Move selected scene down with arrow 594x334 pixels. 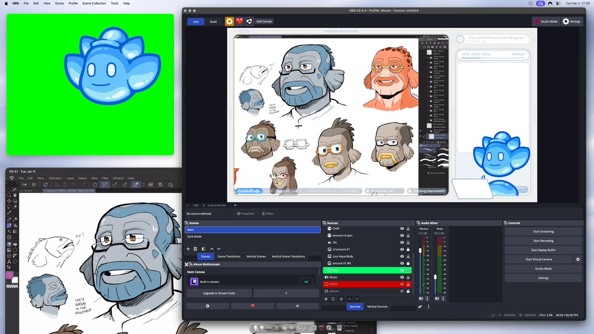pos(219,249)
